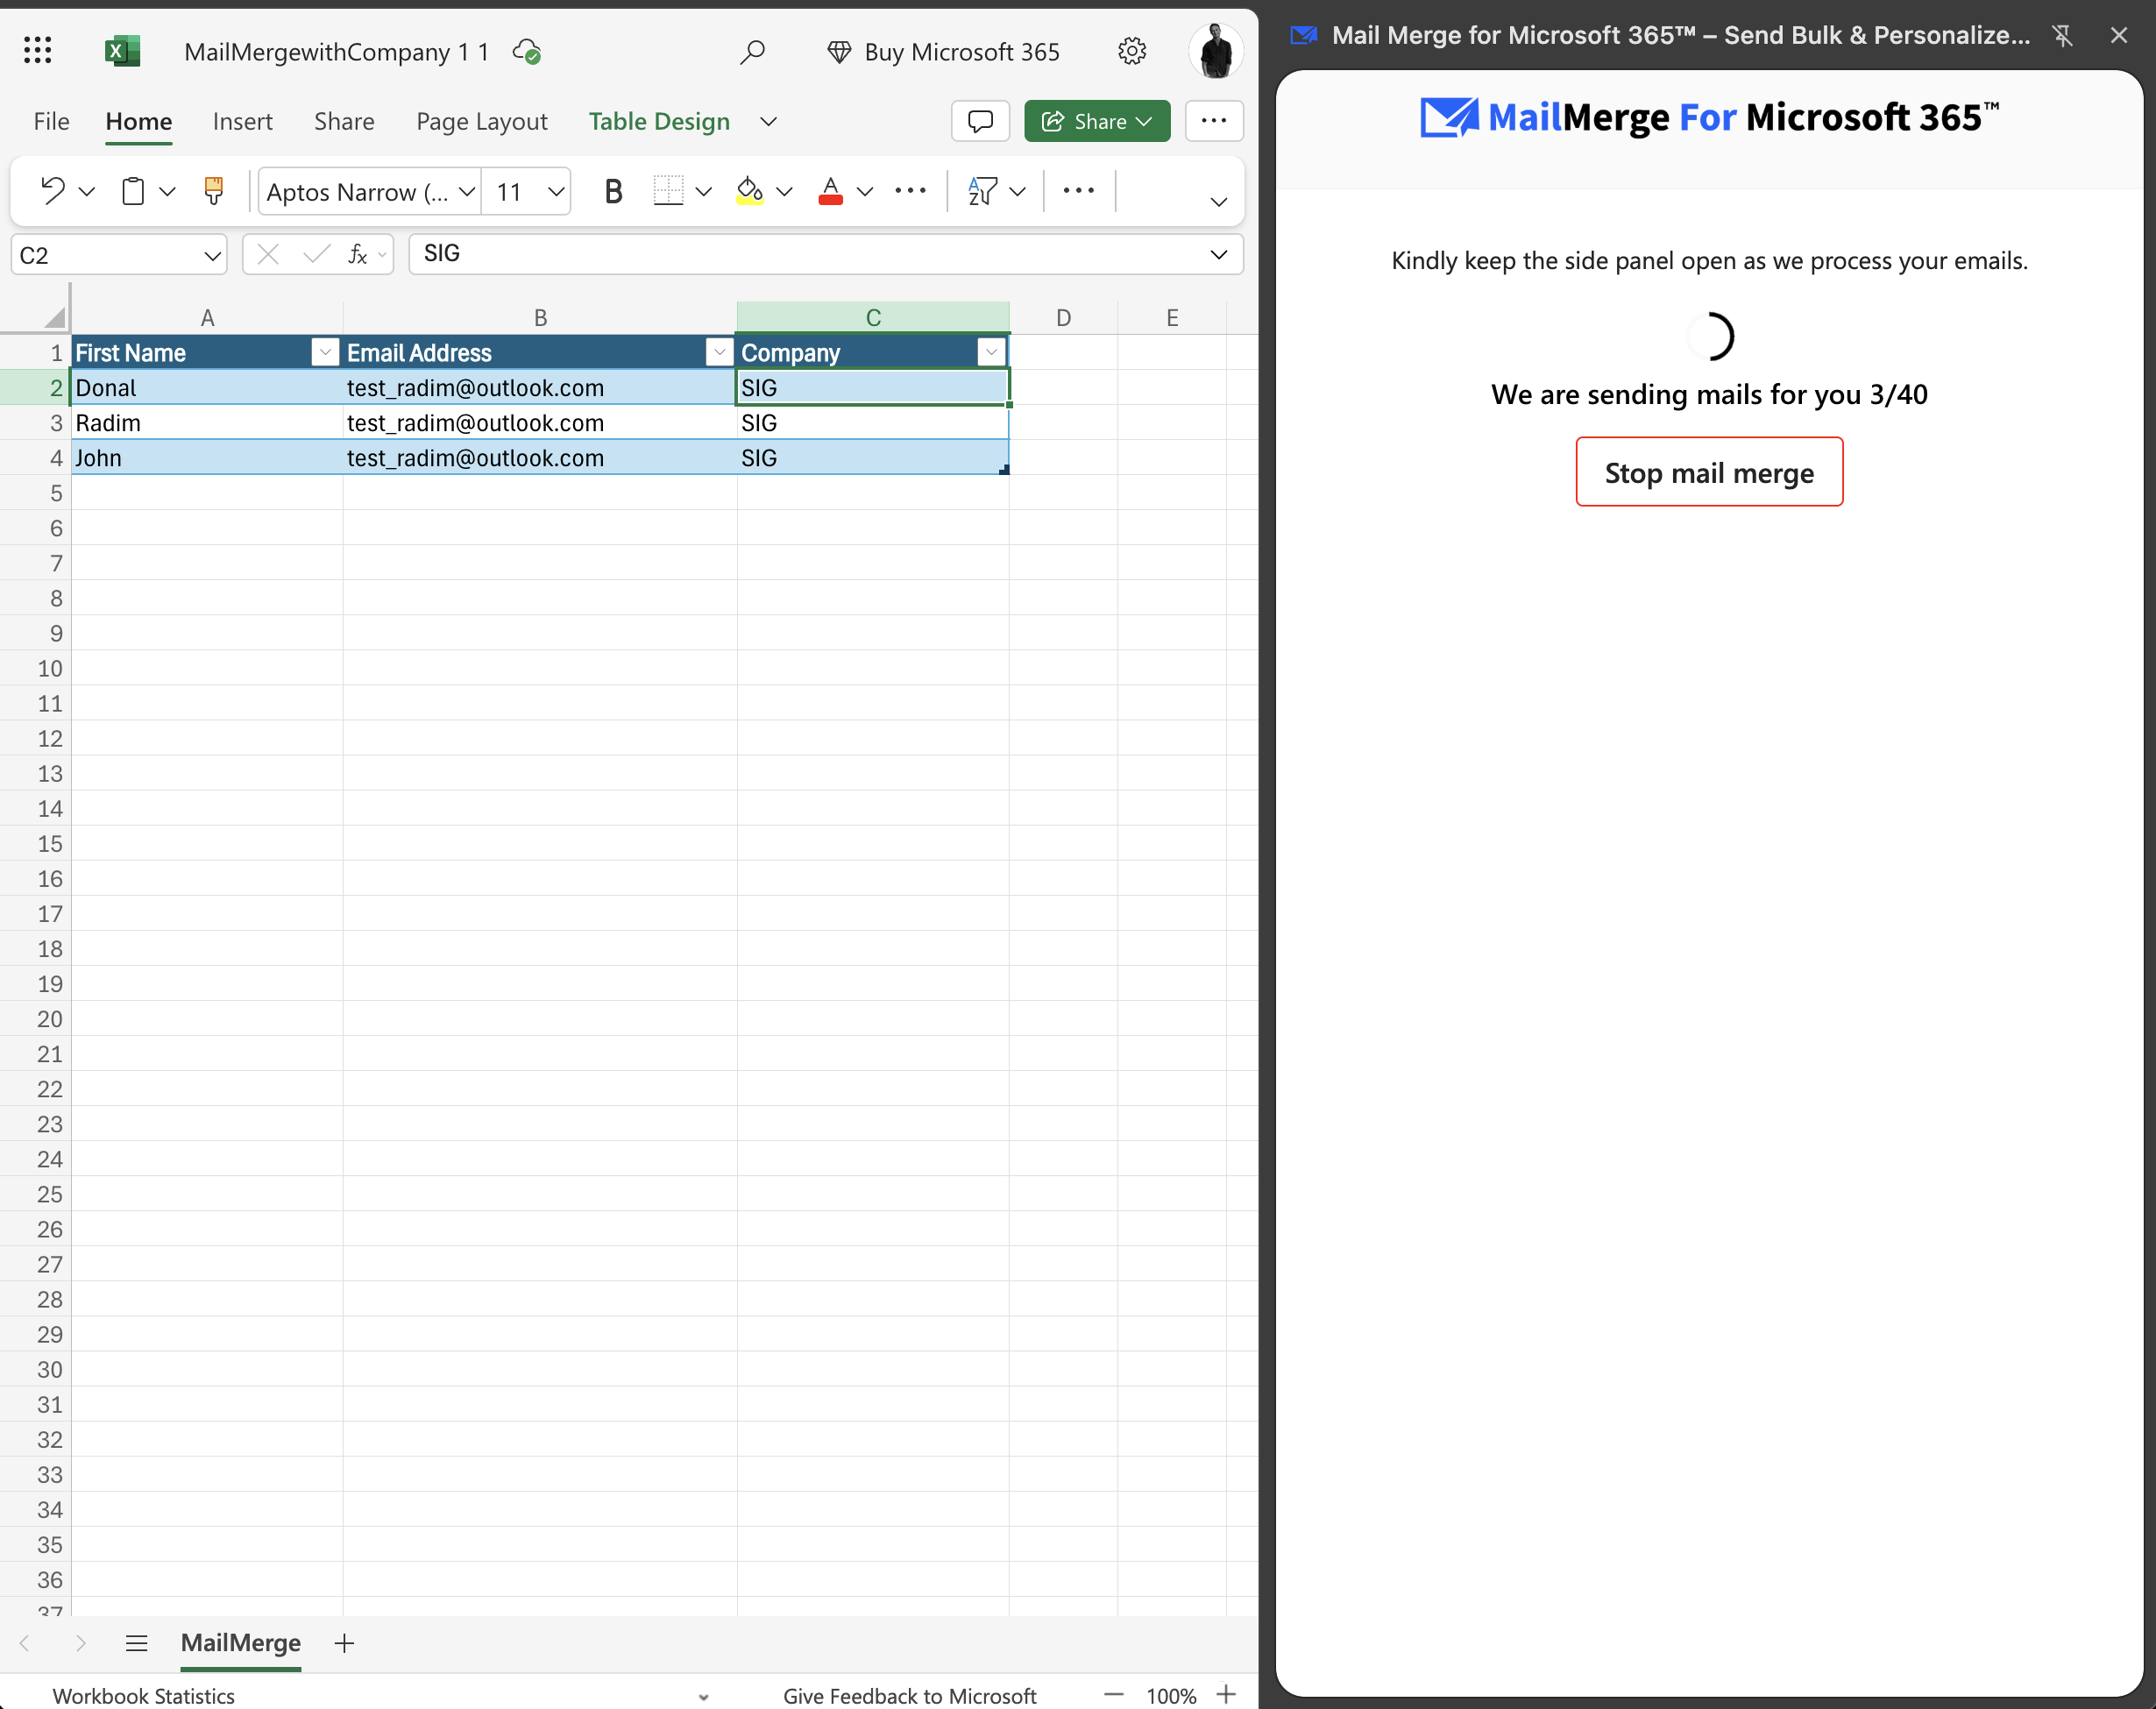Open the Company filter dropdown

991,352
